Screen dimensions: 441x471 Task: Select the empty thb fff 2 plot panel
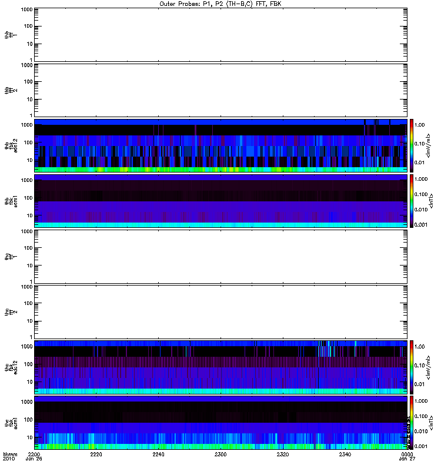pos(220,90)
